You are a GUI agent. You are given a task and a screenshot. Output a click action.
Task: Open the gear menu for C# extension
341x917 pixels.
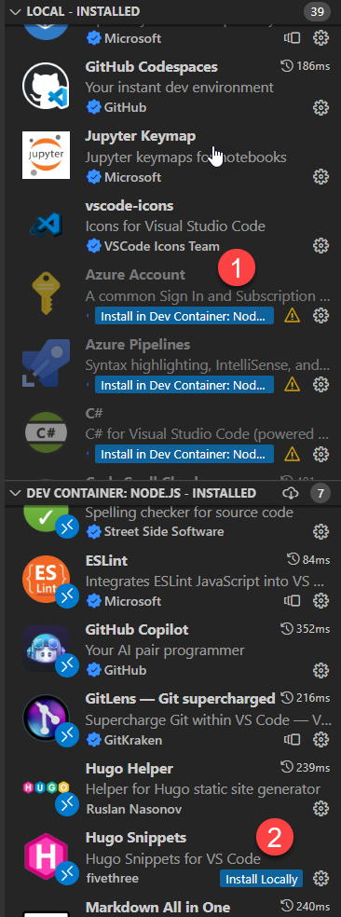click(320, 454)
